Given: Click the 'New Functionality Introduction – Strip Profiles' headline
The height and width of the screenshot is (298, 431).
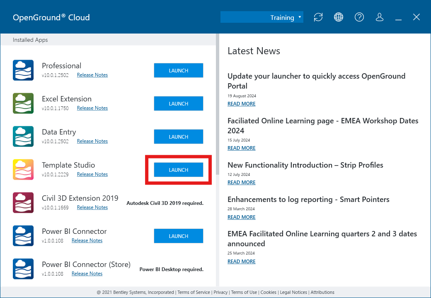Looking at the screenshot, I should 305,165.
